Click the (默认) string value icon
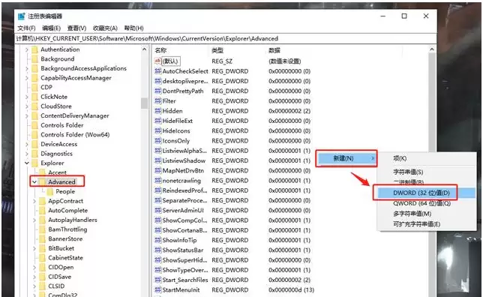This screenshot has height=297, width=483. click(157, 61)
